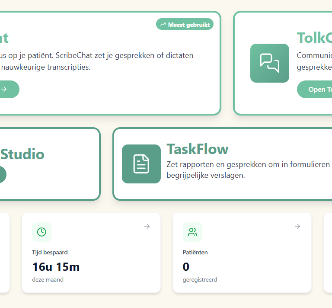The width and height of the screenshot is (332, 308).
Task: Click the '16u 15m' value
Action: pos(56,267)
